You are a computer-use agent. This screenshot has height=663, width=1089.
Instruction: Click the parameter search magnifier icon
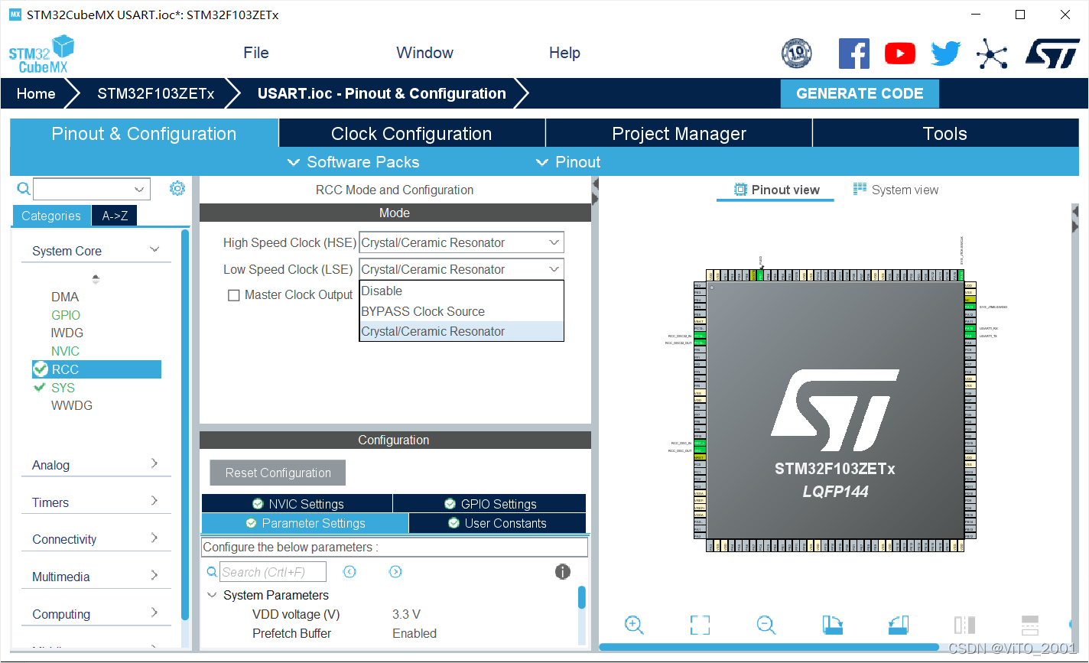pyautogui.click(x=212, y=572)
